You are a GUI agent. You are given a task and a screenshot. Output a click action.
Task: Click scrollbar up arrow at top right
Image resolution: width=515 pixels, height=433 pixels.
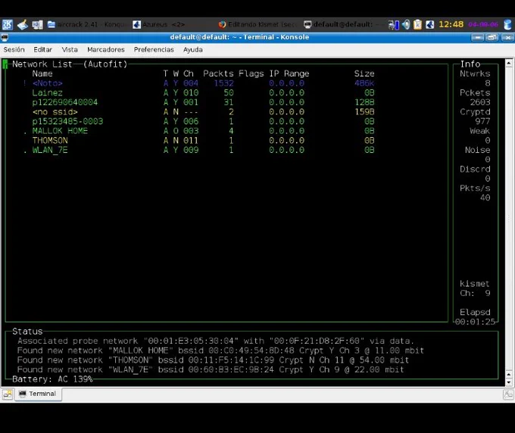click(x=508, y=63)
